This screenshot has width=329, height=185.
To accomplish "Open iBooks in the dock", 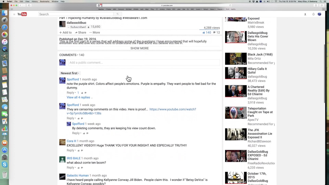I will click(x=4, y=143).
